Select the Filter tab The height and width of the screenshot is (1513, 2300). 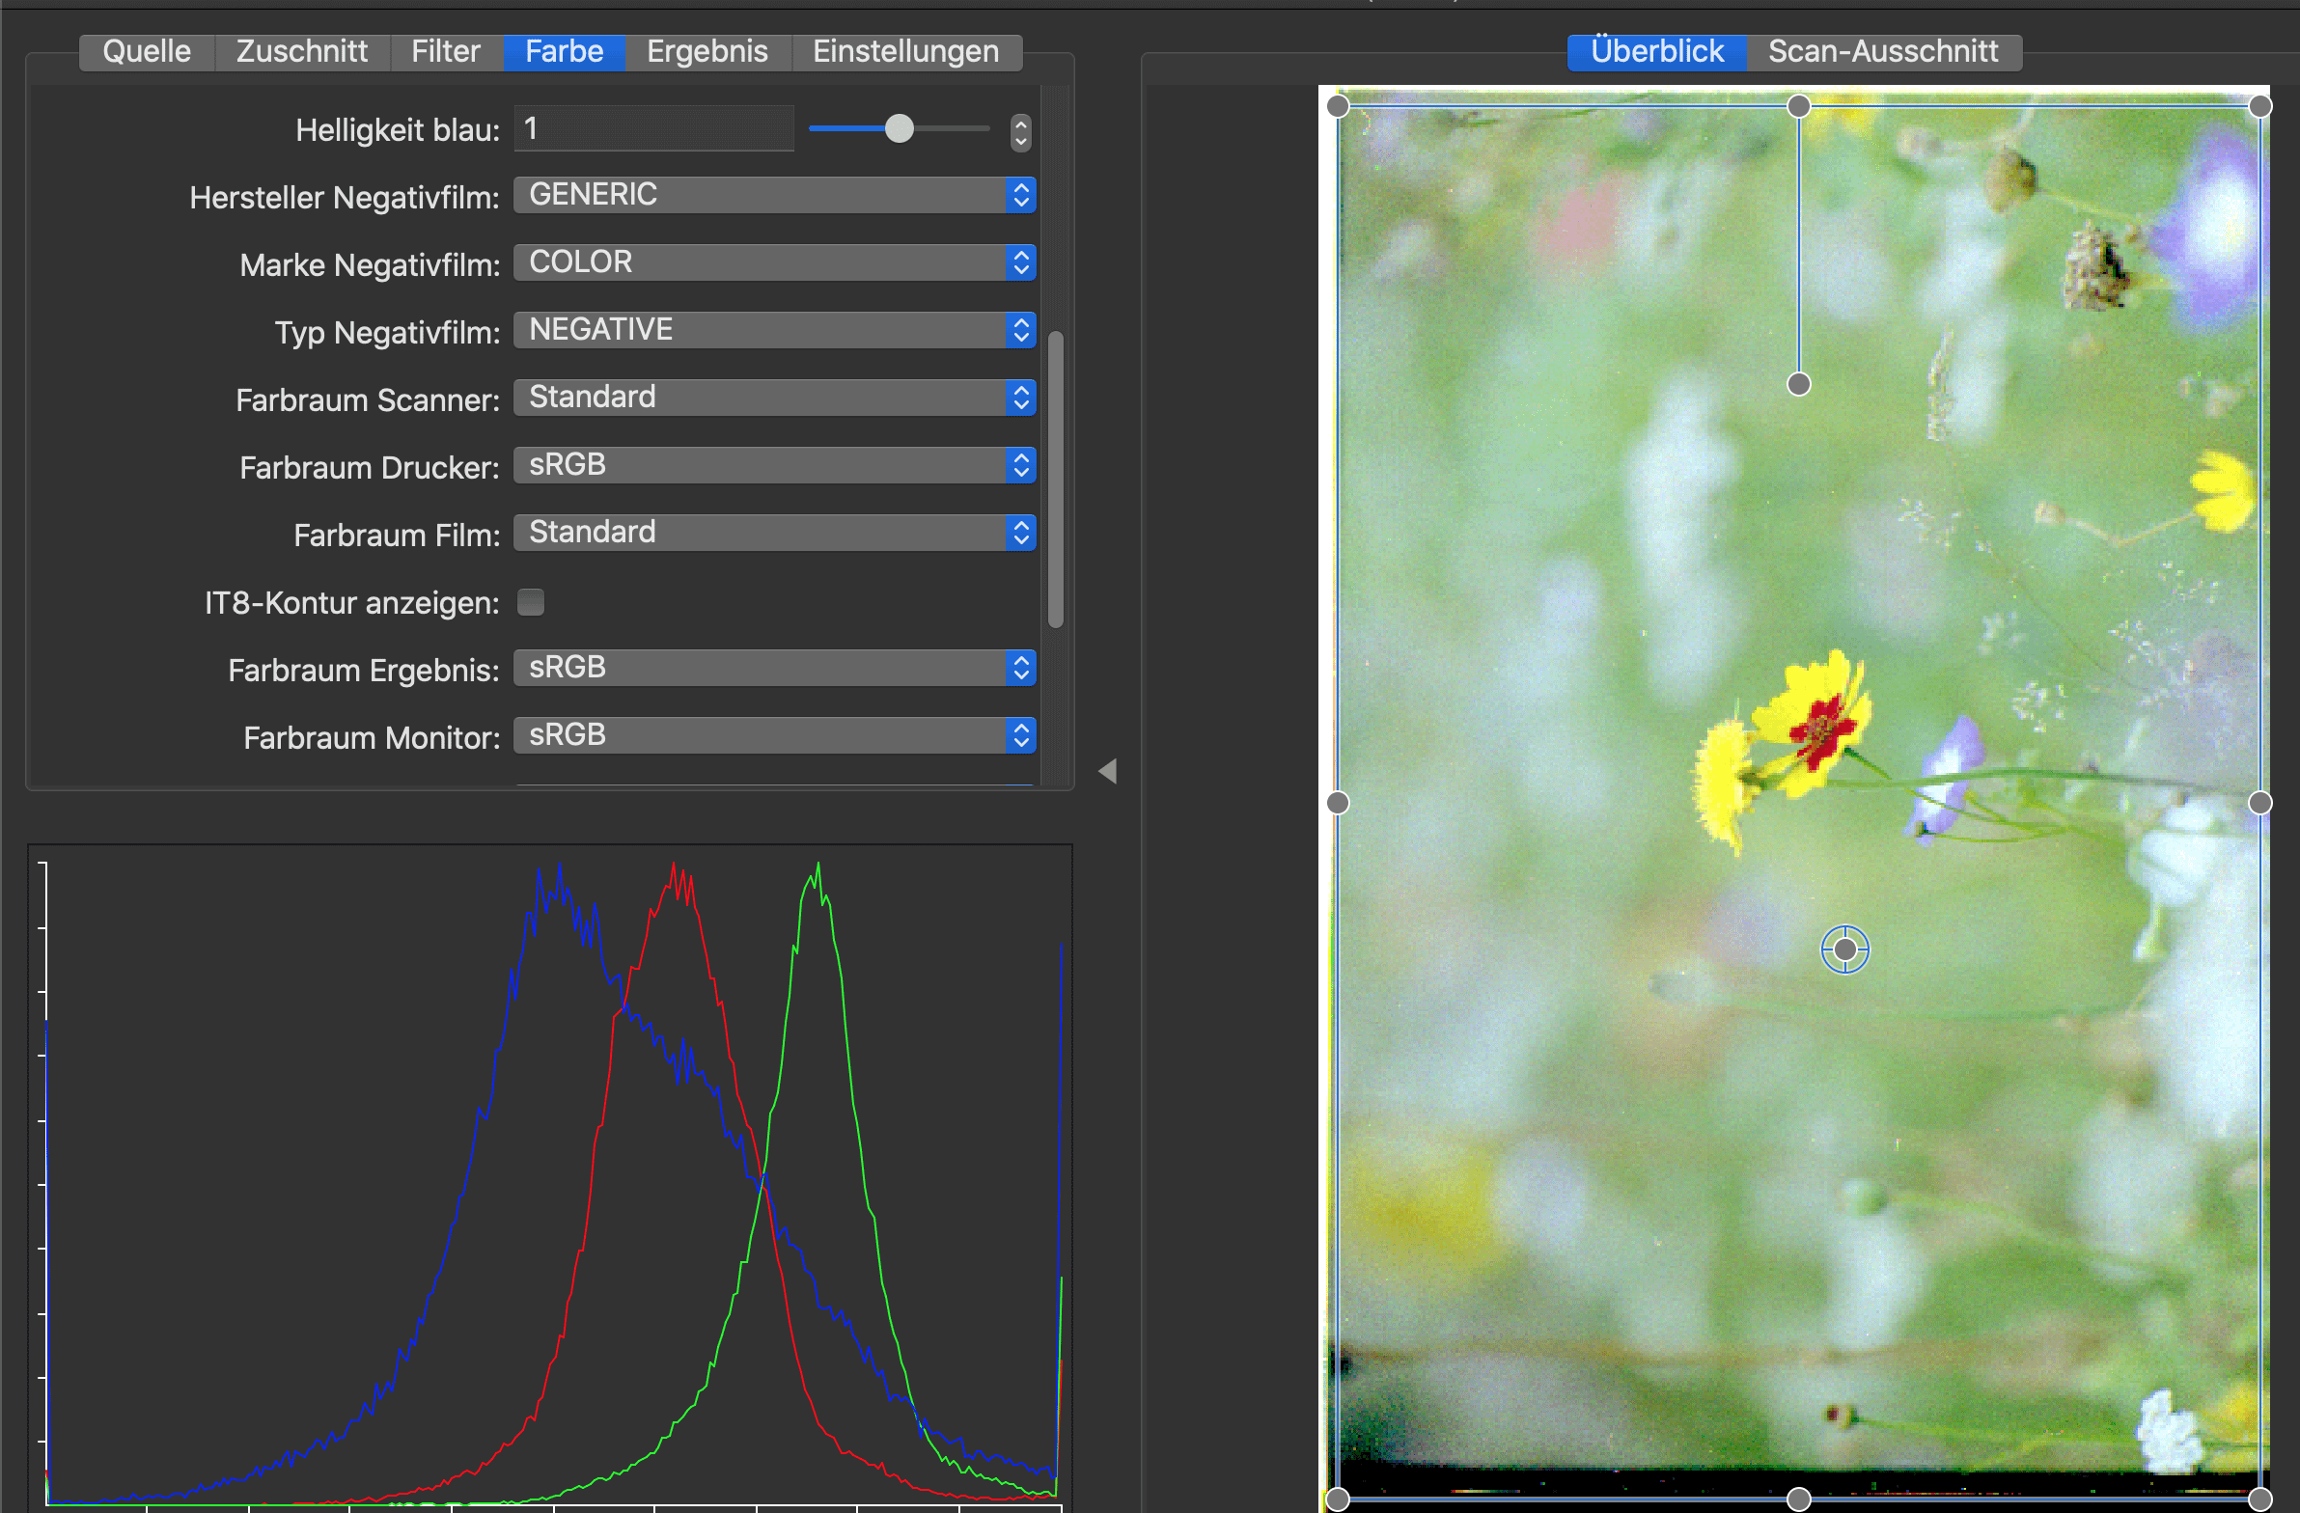[446, 51]
